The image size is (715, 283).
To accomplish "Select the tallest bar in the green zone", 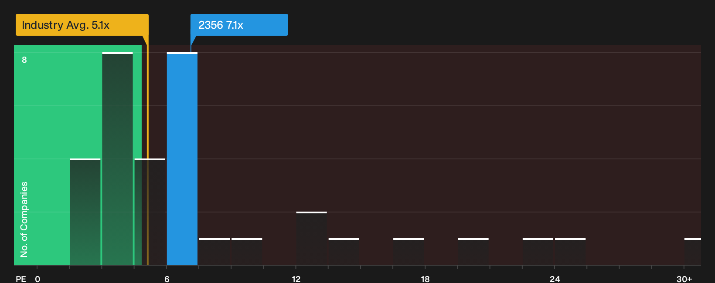I will coord(117,159).
